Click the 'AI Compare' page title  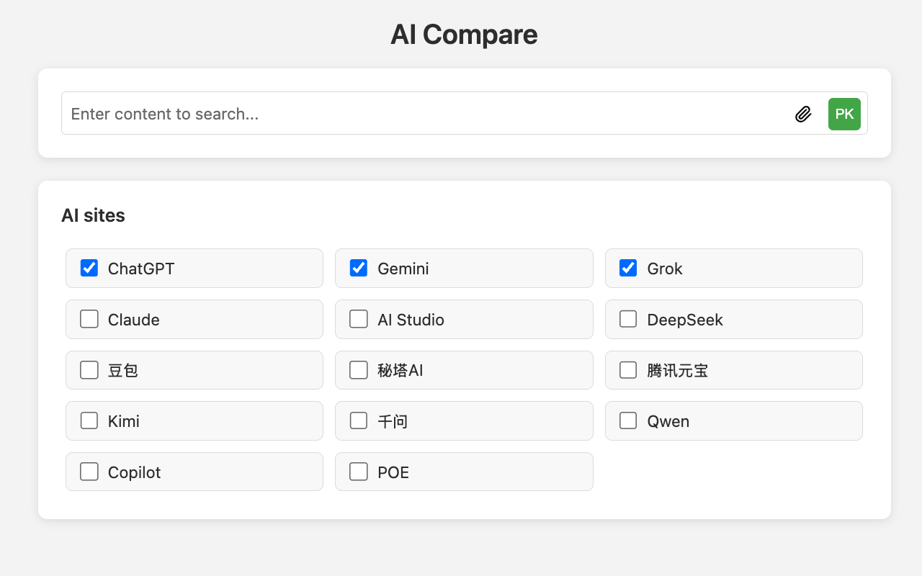coord(464,35)
